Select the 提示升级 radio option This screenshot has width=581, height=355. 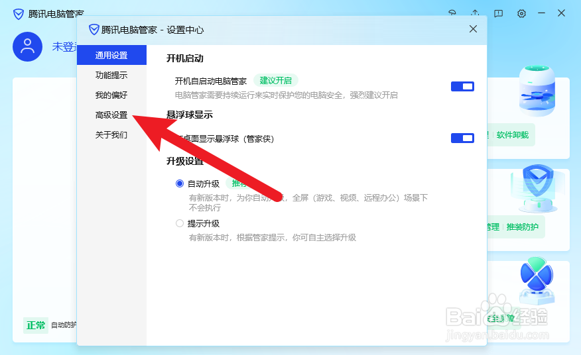pyautogui.click(x=180, y=223)
